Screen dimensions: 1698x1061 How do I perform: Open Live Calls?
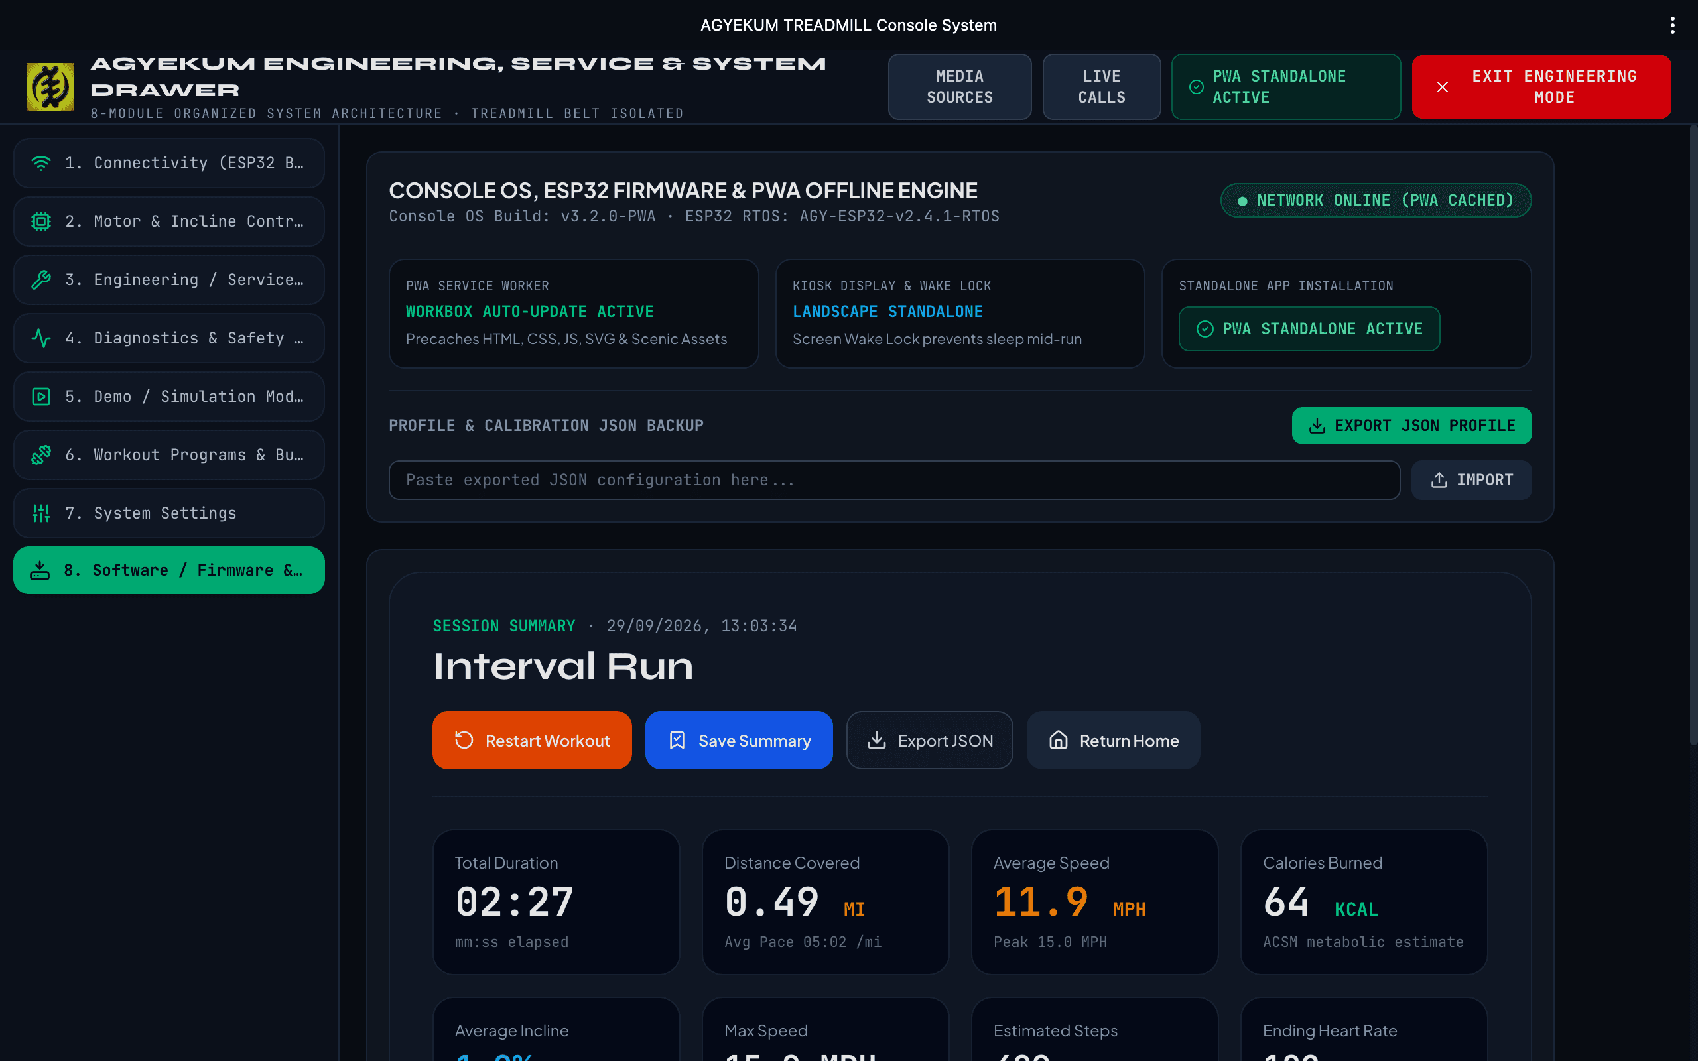[1102, 87]
